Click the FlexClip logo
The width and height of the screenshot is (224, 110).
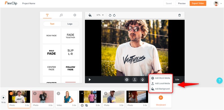[x=11, y=3]
